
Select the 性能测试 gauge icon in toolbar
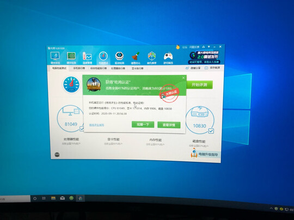(103, 56)
